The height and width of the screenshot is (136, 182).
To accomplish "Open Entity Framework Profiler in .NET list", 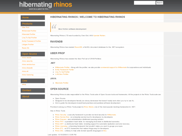I will click(65, 70).
